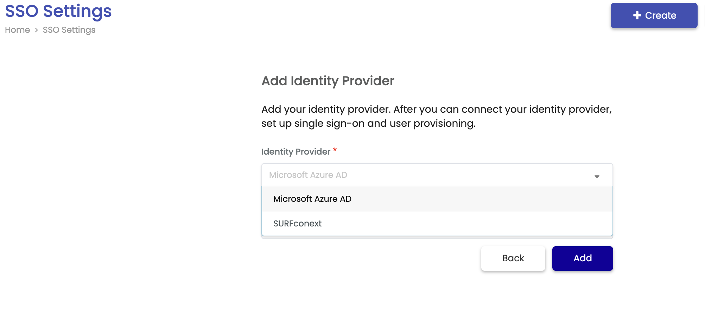Click the plus icon on Create button
705x324 pixels.
(637, 15)
